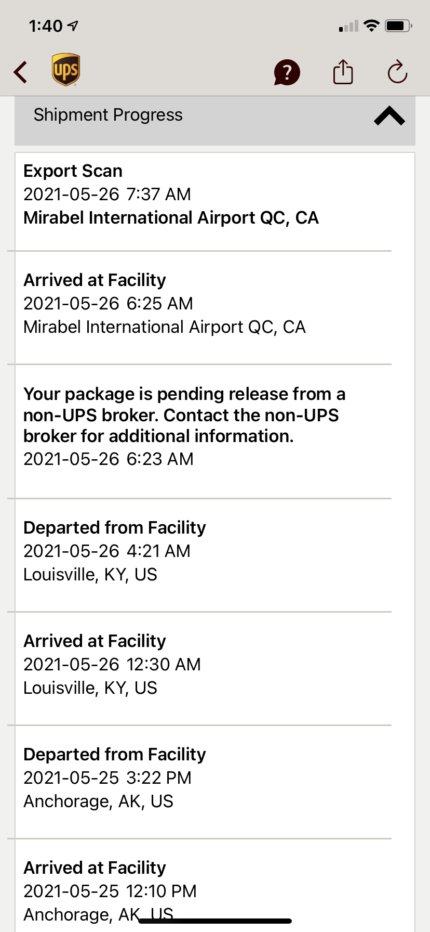The image size is (430, 932).
Task: Tap the share icon
Action: click(x=343, y=72)
